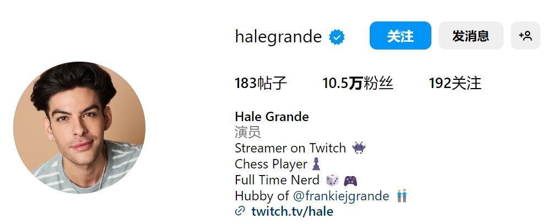Click the 演员 category label

click(x=247, y=132)
